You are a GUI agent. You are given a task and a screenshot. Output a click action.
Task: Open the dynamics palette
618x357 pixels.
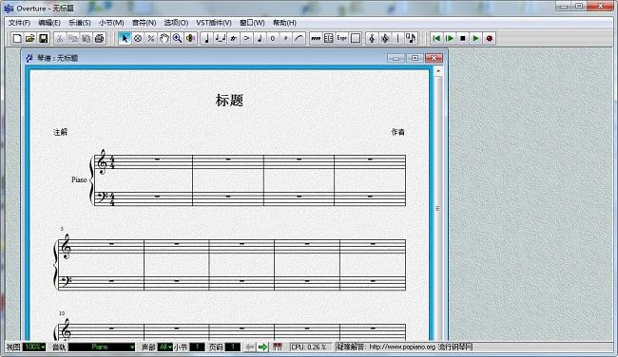coord(286,38)
